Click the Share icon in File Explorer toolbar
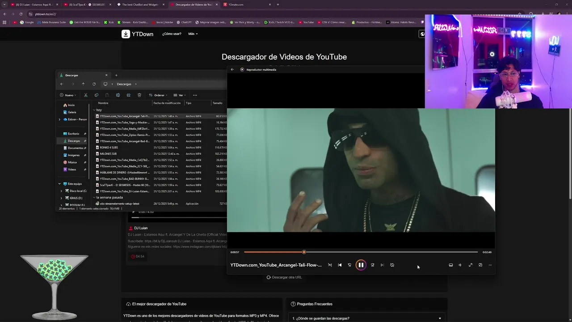Screen dimensions: 572x322 click(x=128, y=95)
